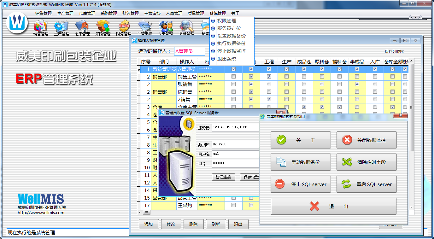434x239 pixels.
Task: Select the 陈销售 operator cell
Action: 187,92
